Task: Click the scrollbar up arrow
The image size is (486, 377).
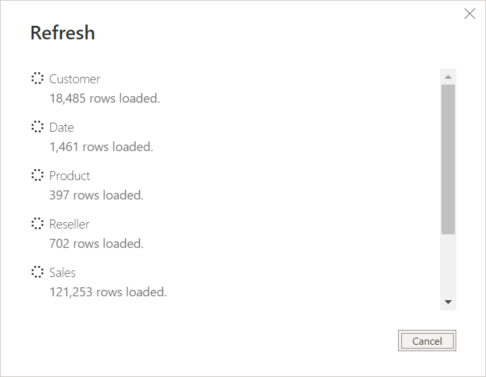Action: [448, 77]
